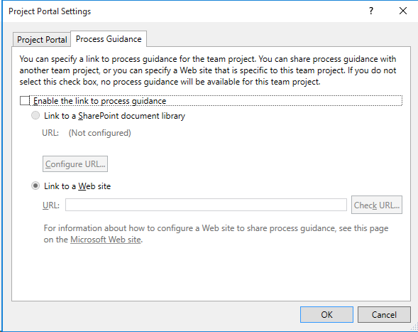Open the Microsoft Web site link

click(106, 240)
